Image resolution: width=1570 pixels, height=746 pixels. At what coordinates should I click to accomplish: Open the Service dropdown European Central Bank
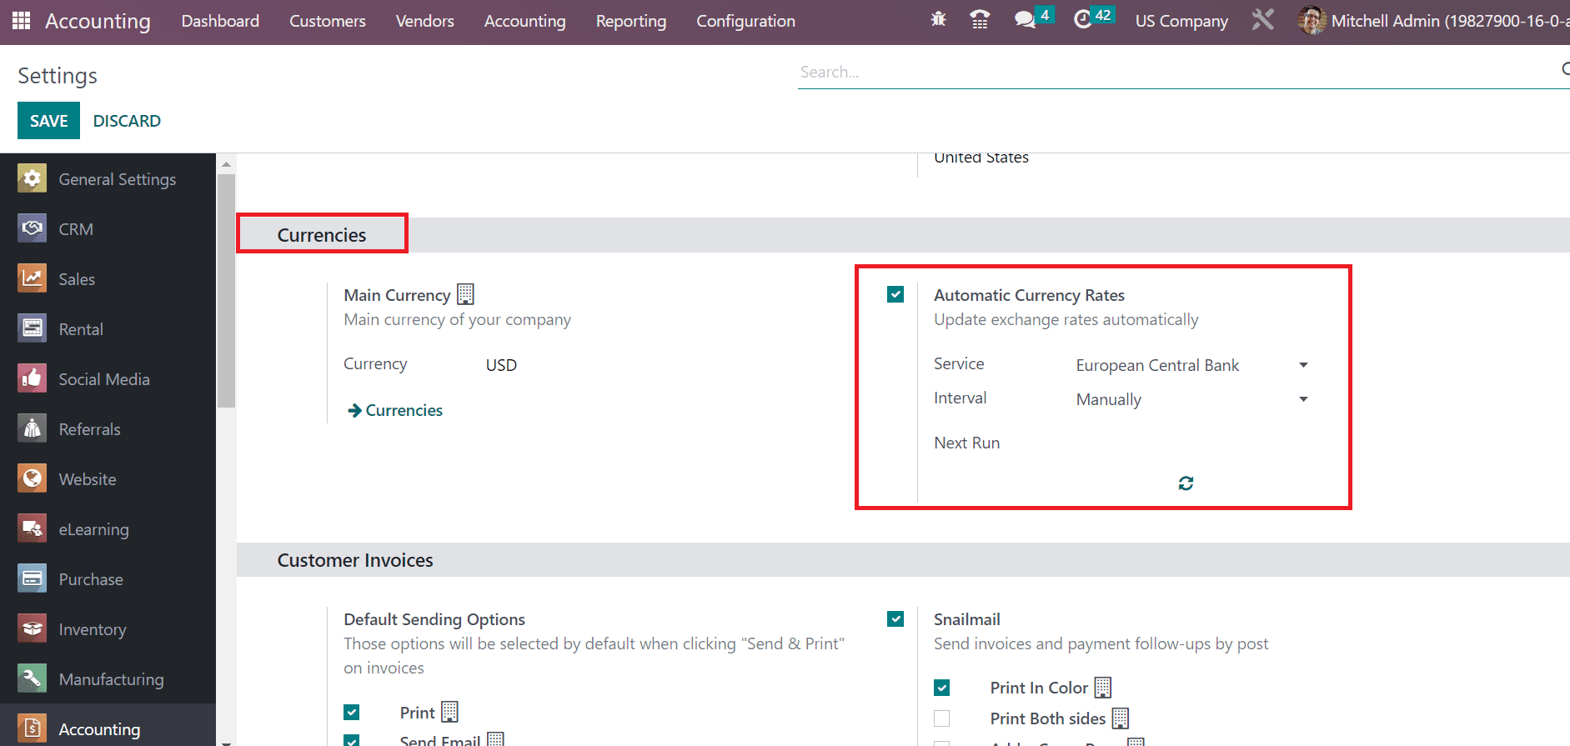pos(1192,365)
